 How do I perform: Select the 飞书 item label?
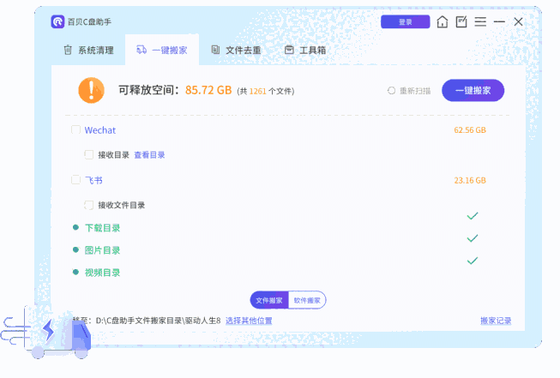click(x=93, y=180)
